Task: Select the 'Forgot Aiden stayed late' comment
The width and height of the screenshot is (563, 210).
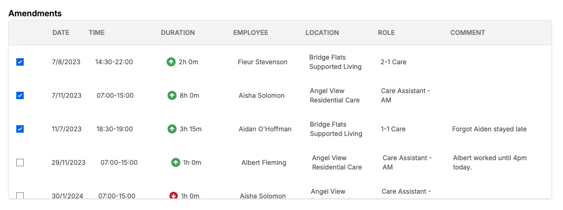Action: coord(489,129)
